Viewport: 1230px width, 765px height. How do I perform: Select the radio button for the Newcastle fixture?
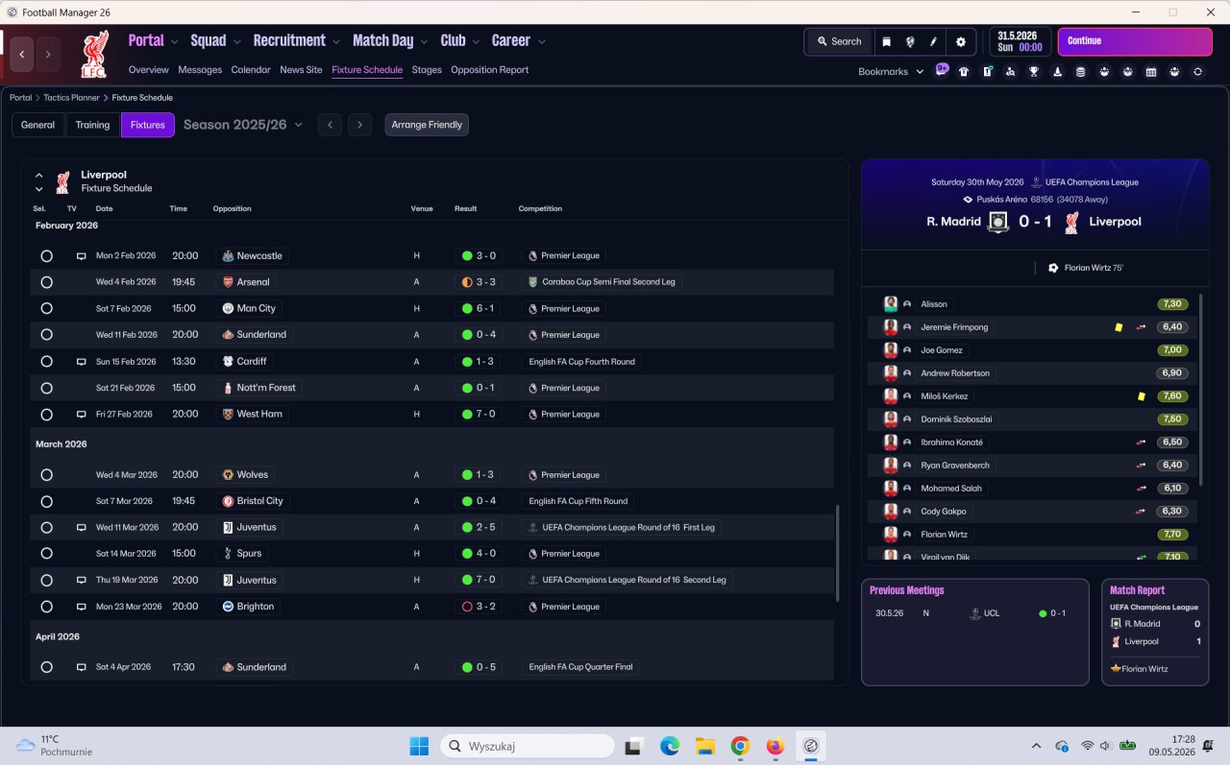pos(46,256)
